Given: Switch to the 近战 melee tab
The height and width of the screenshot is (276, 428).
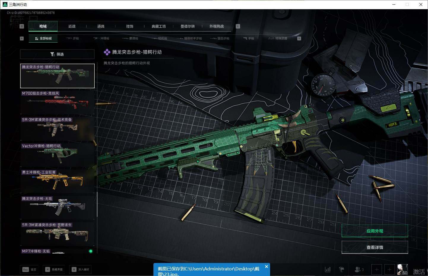Looking at the screenshot, I should tap(72, 26).
